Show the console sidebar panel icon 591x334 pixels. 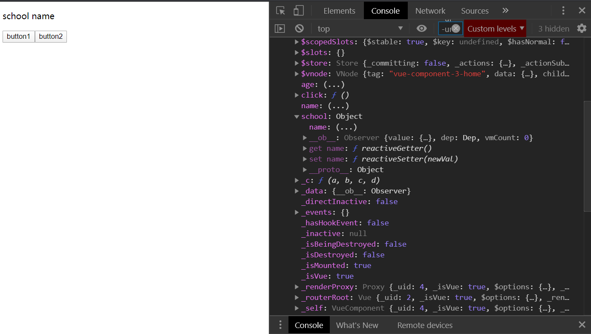tap(280, 29)
